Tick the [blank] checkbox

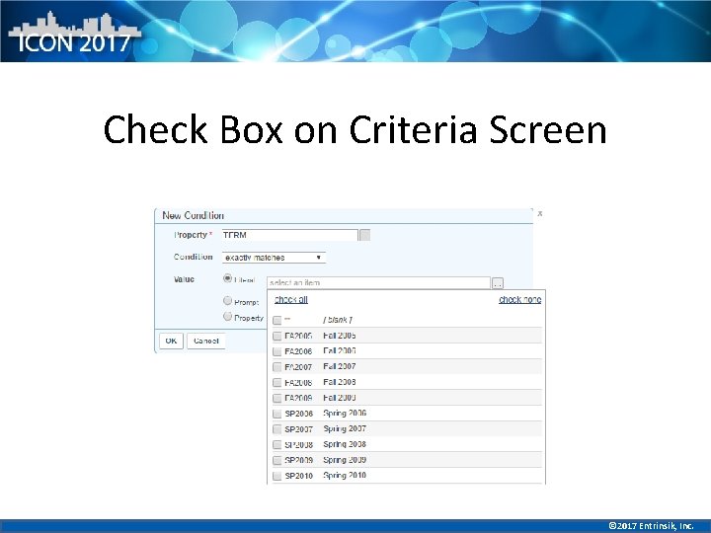[x=277, y=321]
